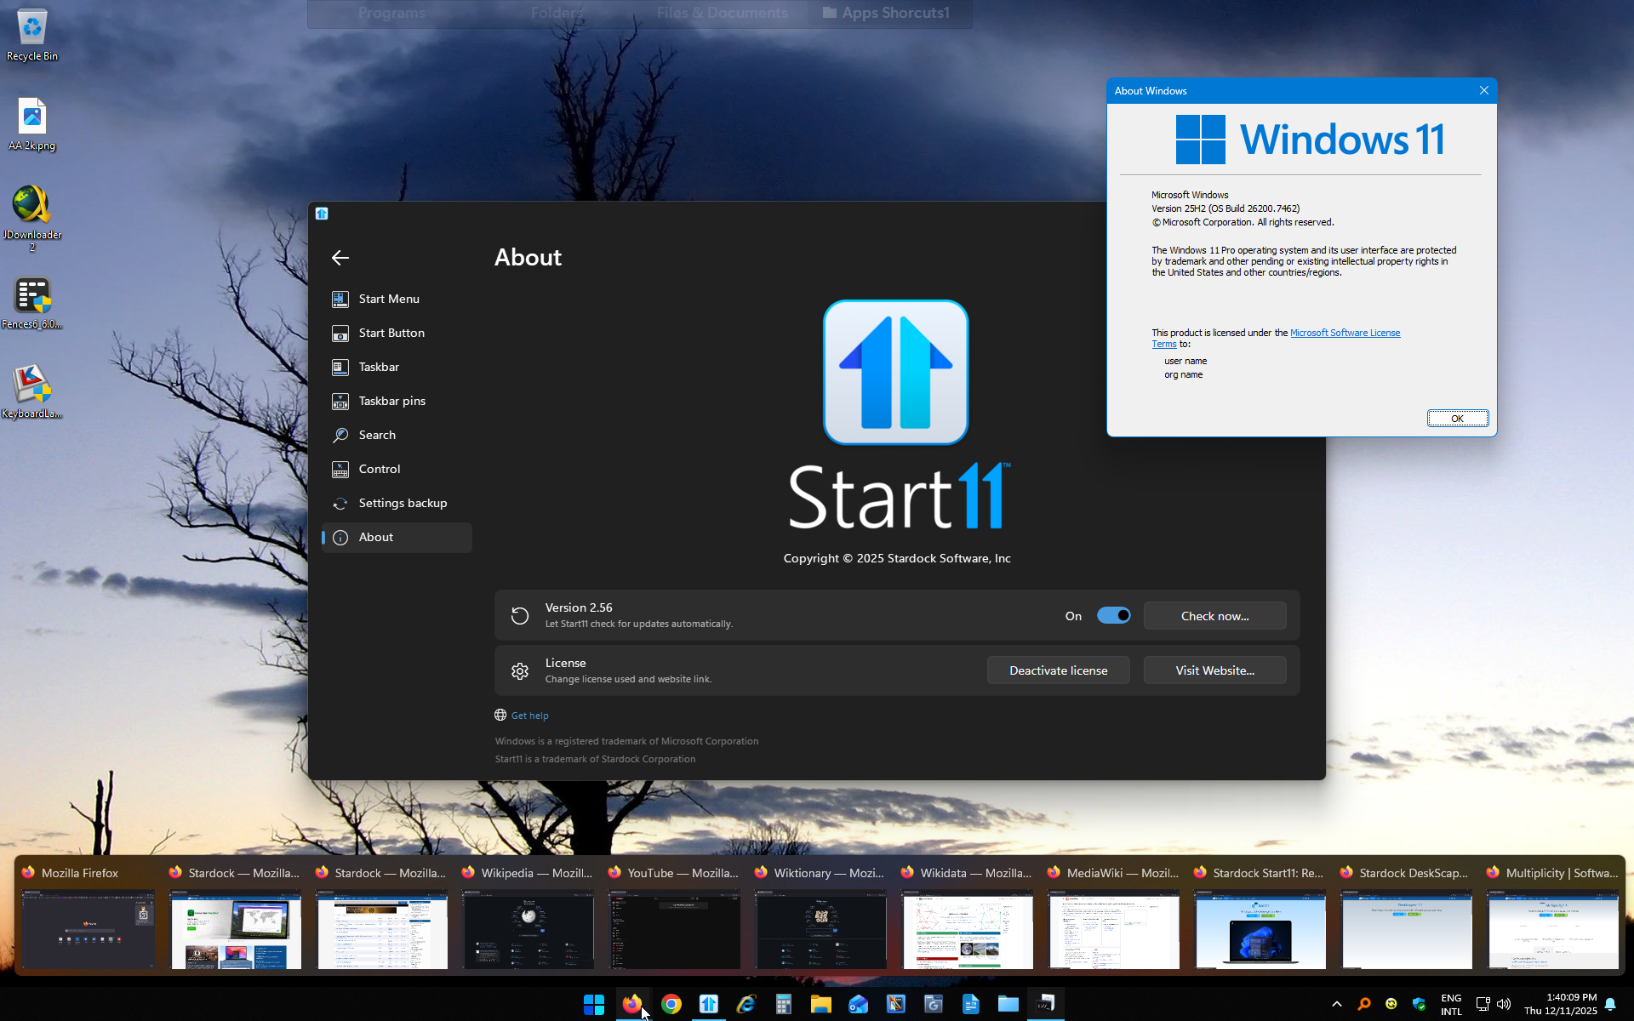Show hidden icons in the system tray
This screenshot has width=1634, height=1021.
[x=1336, y=1004]
